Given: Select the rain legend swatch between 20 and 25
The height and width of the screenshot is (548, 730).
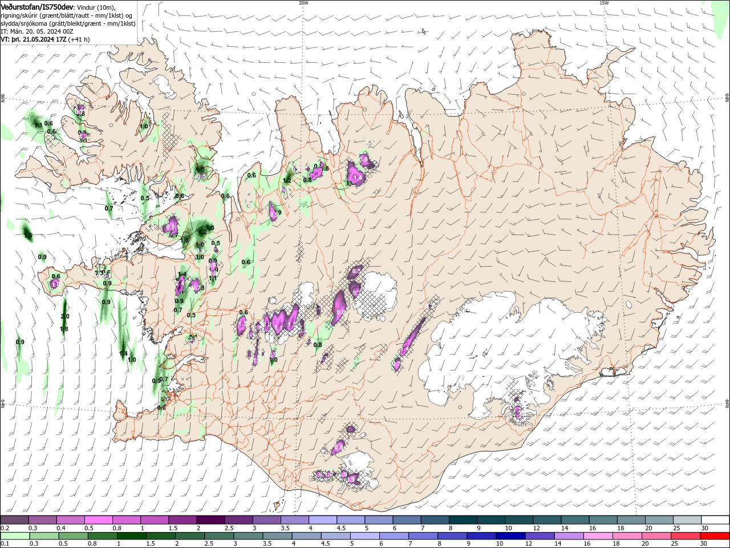Looking at the screenshot, I should pyautogui.click(x=657, y=536).
